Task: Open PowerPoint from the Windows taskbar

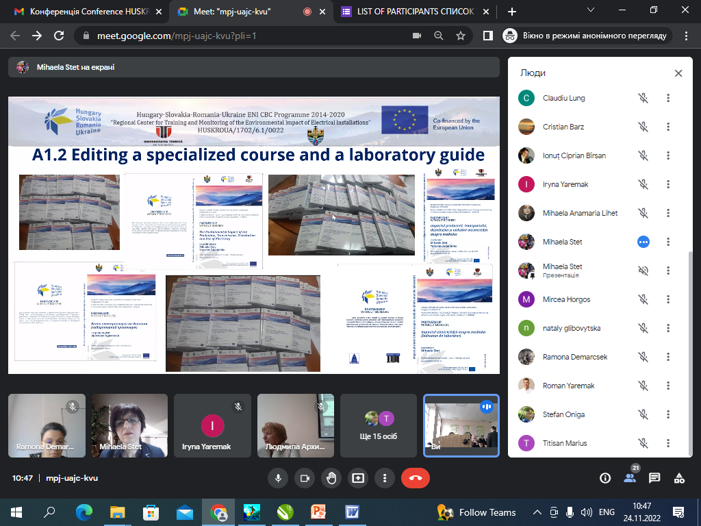Action: click(x=319, y=512)
